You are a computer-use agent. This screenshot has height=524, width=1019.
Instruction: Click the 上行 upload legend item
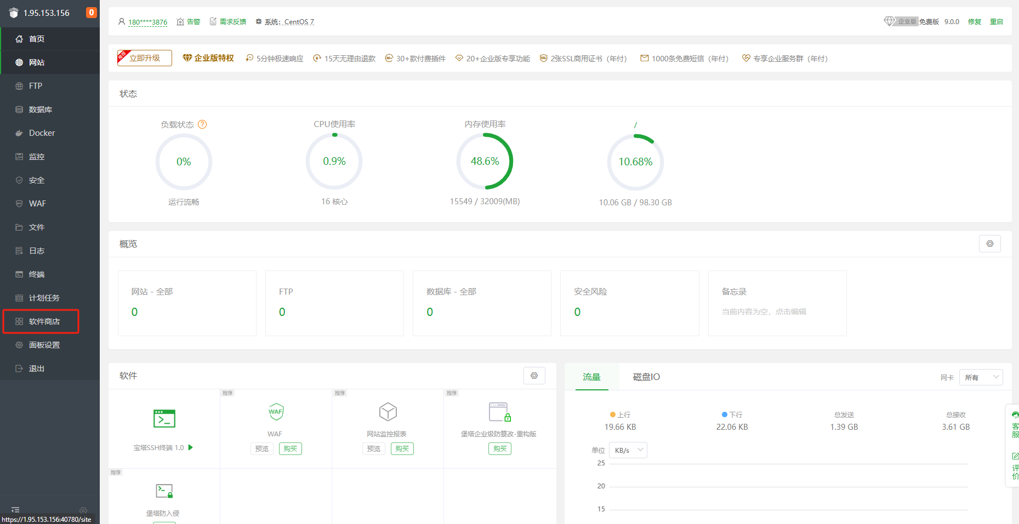click(620, 414)
